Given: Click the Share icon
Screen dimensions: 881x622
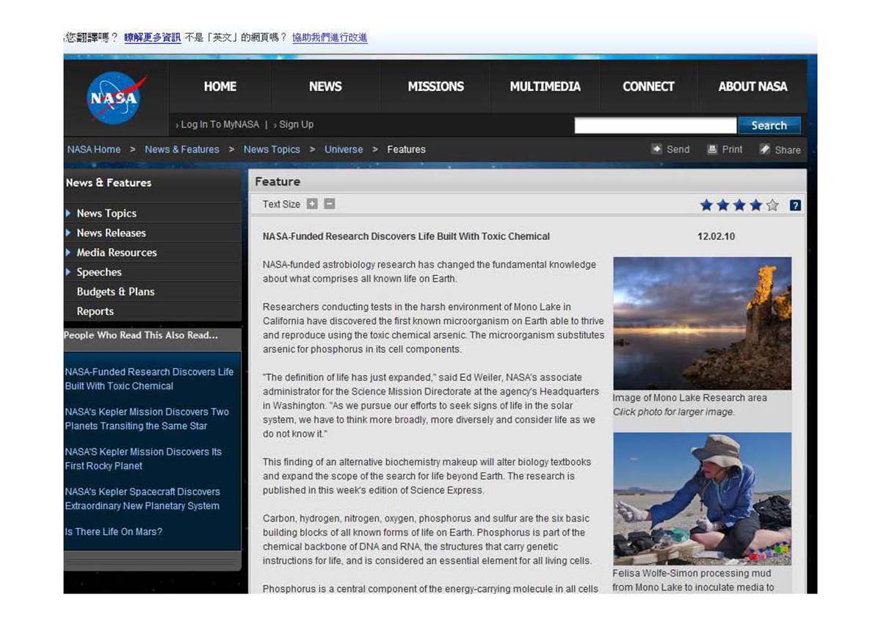Looking at the screenshot, I should [764, 149].
